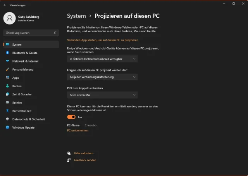Screen dimensions: 248x176
Task: Open Netzwerk & Internet settings
Action: 31,61
